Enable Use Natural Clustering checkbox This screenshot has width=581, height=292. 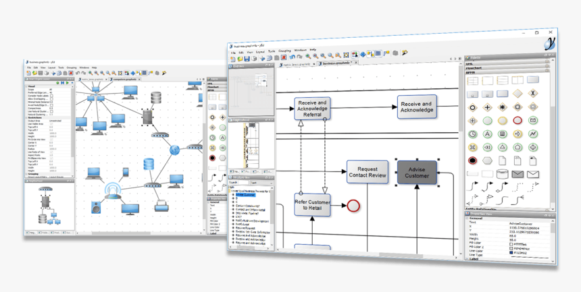(x=51, y=111)
